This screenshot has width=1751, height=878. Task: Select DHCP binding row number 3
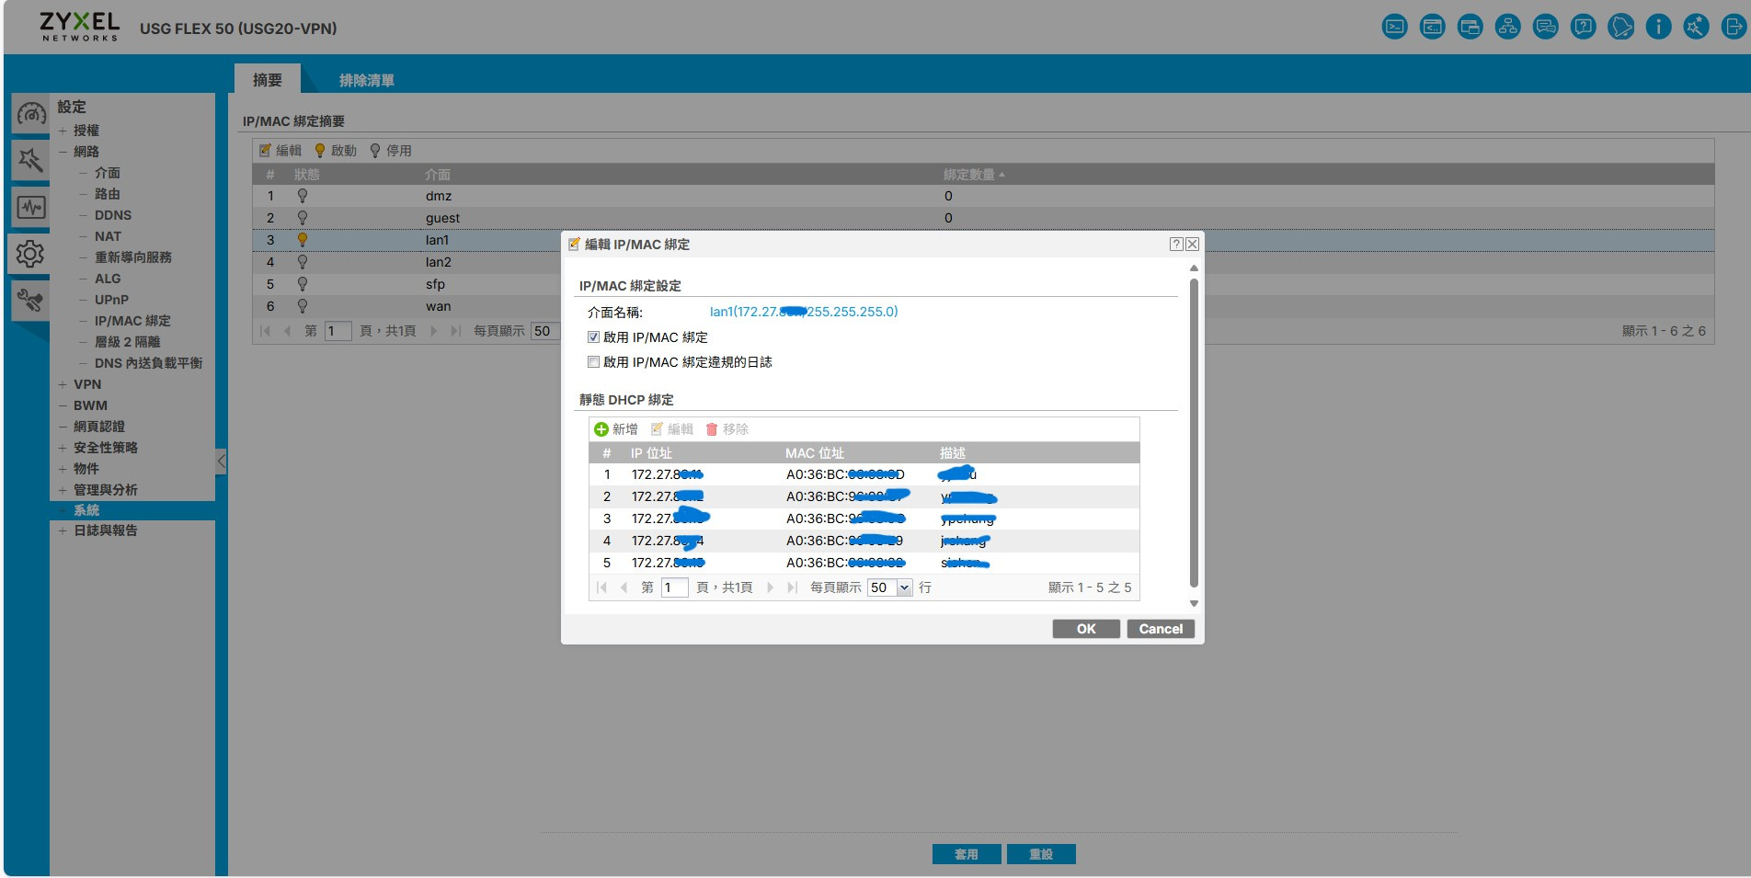[x=864, y=519]
